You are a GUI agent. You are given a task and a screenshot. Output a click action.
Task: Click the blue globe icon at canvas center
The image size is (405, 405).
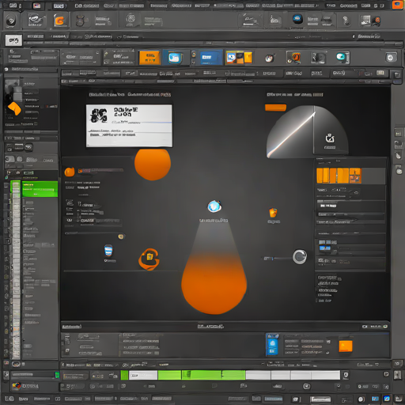(x=214, y=206)
